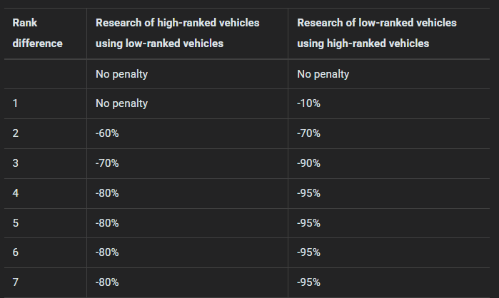Screen dimensions: 499x298
Task: Click the -70% value in row 2
Action: [308, 133]
